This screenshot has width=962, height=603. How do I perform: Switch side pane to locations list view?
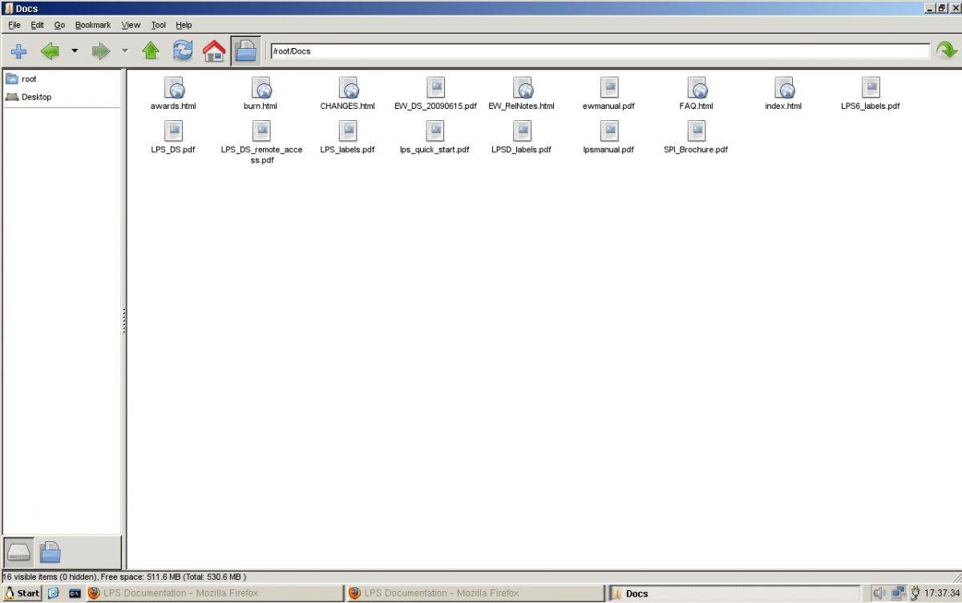(x=19, y=552)
